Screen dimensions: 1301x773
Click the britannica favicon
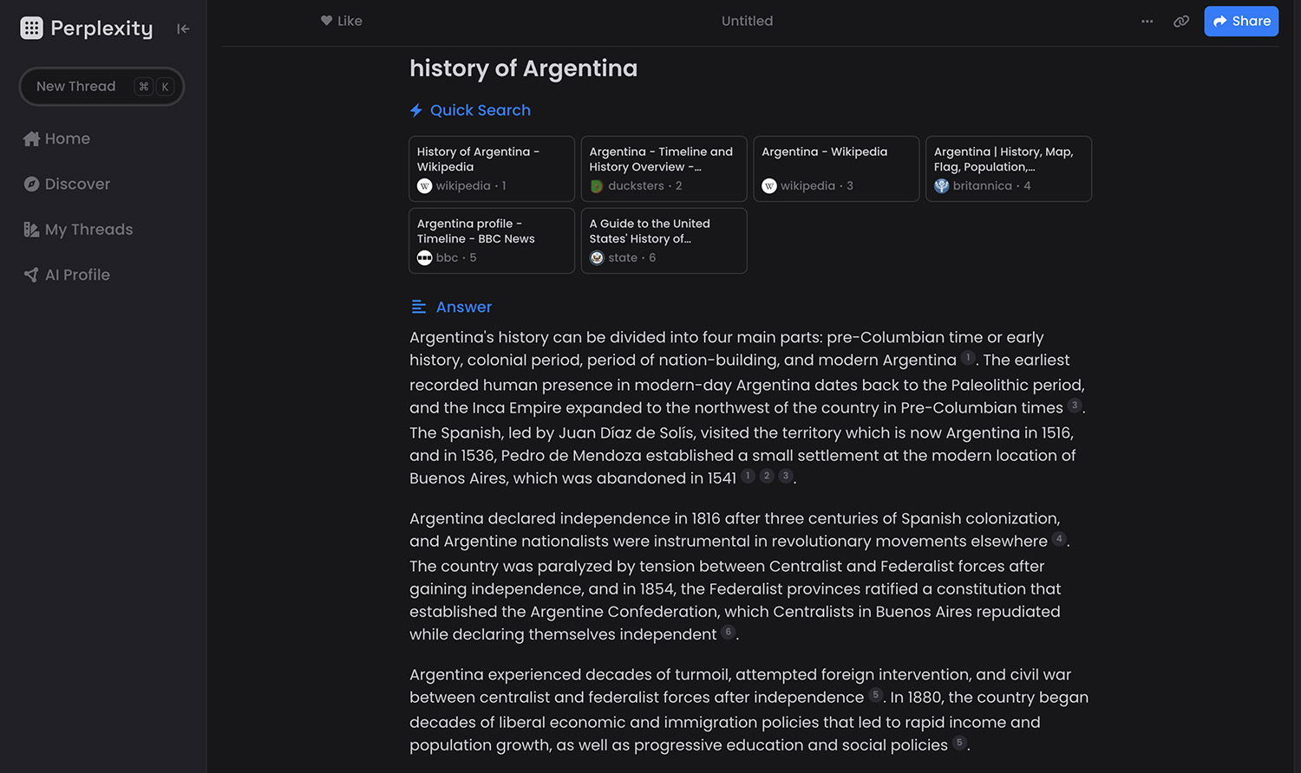click(x=942, y=186)
